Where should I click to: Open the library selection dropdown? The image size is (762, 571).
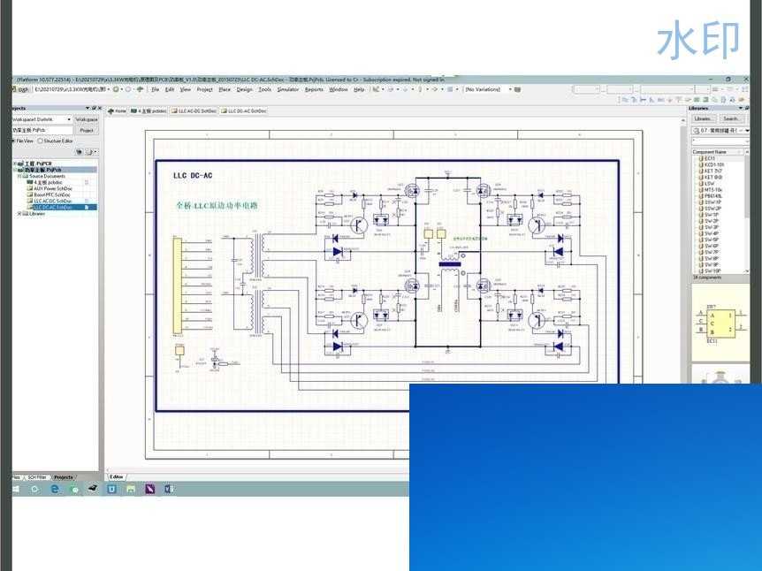[x=746, y=131]
